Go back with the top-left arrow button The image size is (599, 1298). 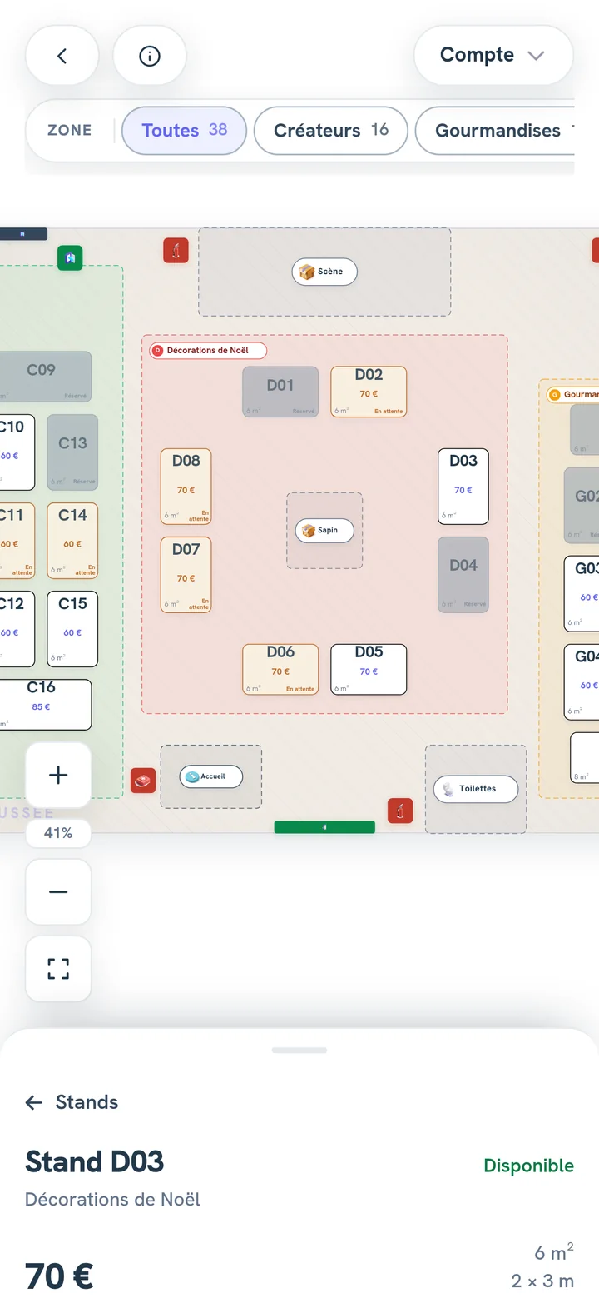point(62,56)
